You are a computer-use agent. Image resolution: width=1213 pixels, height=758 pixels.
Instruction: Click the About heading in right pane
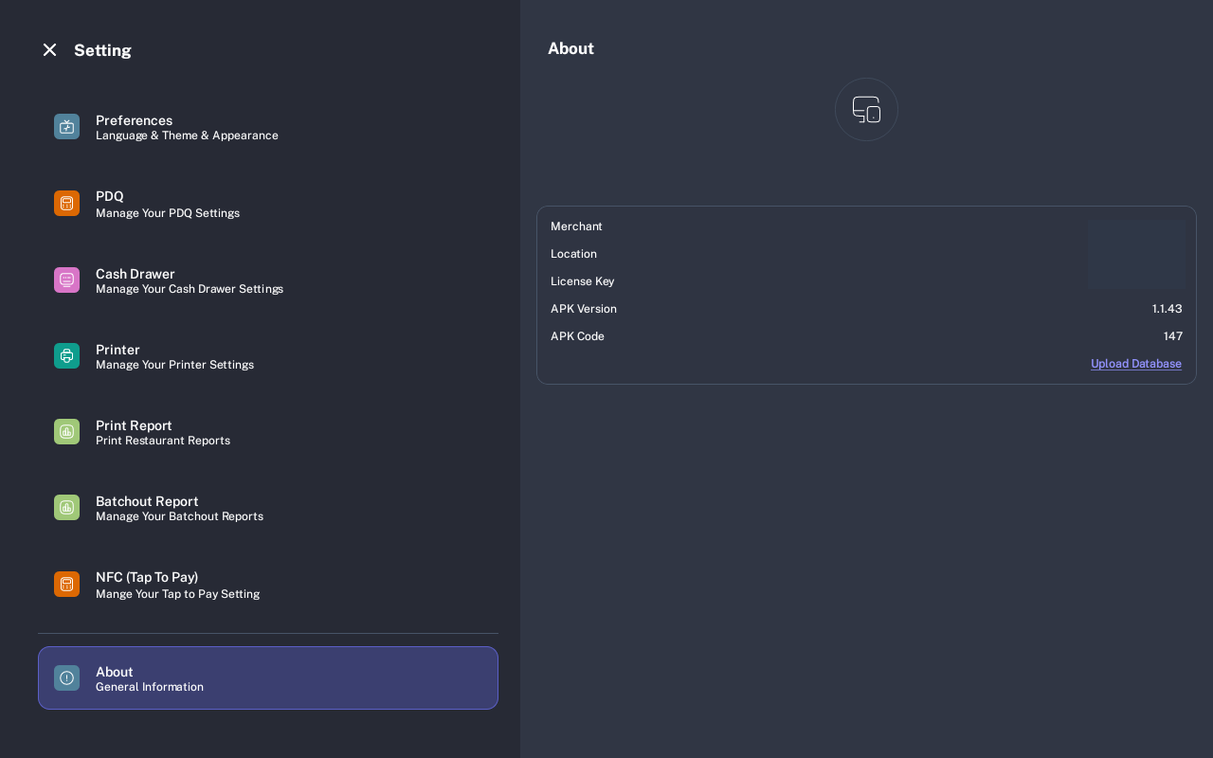click(570, 48)
